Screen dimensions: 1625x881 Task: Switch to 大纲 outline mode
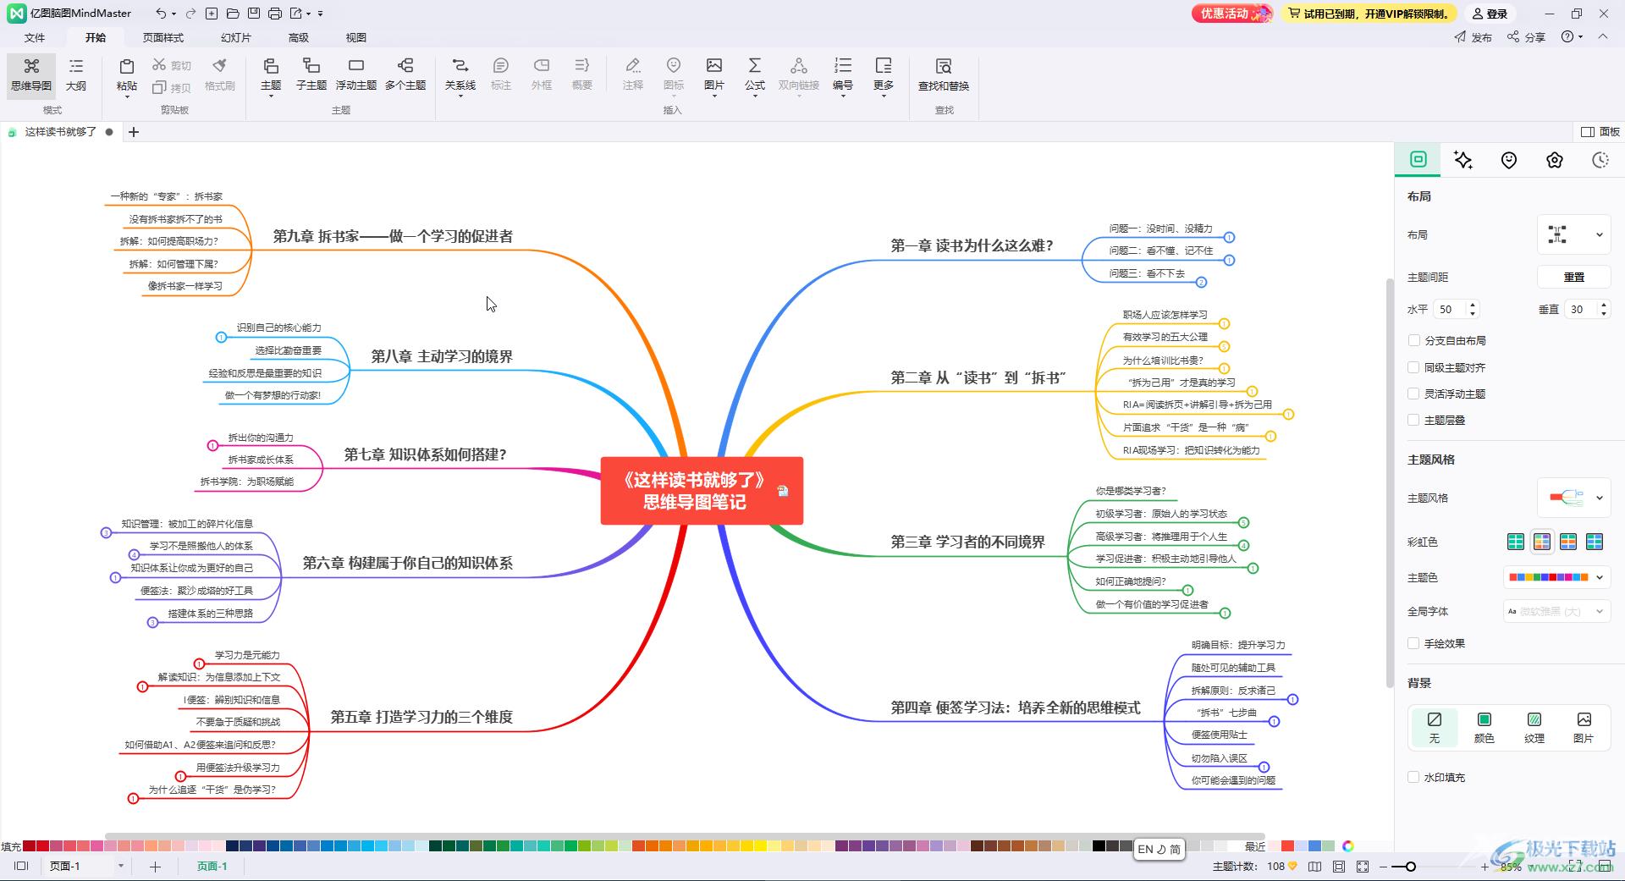(x=76, y=74)
